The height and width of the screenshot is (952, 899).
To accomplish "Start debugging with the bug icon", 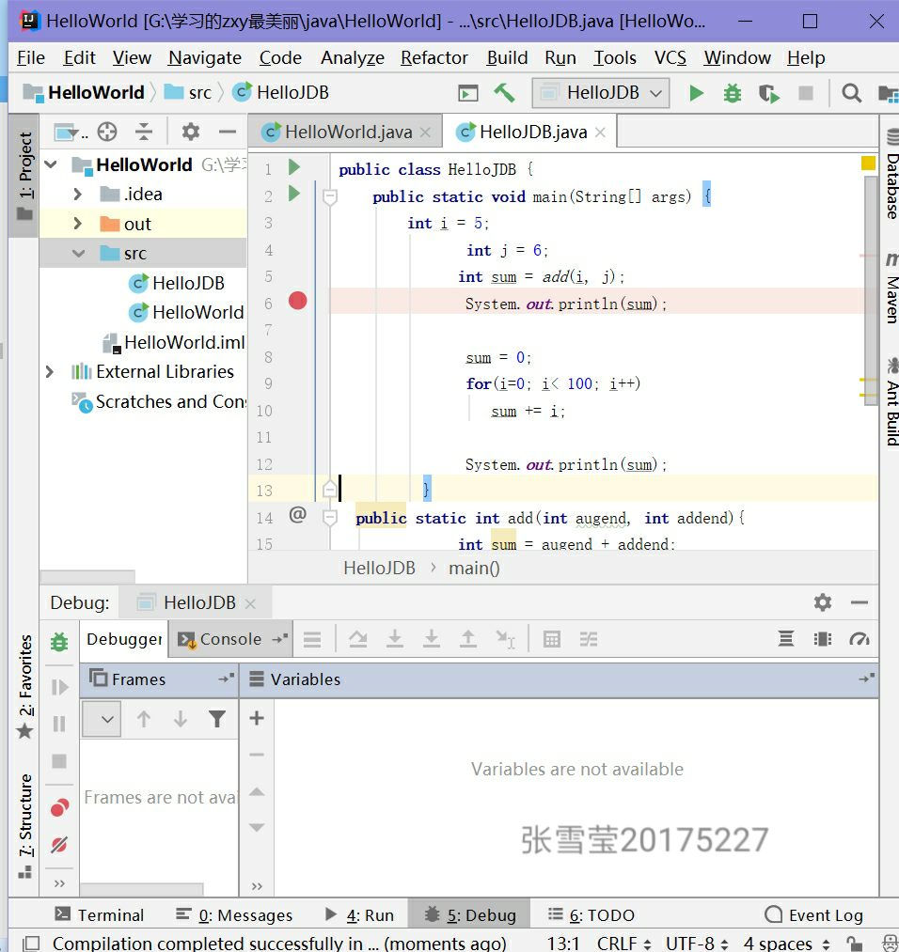I will tap(732, 93).
